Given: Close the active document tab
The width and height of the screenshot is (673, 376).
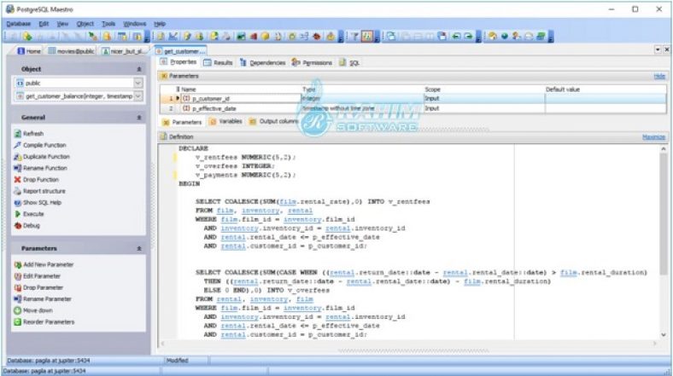Looking at the screenshot, I should 666,49.
